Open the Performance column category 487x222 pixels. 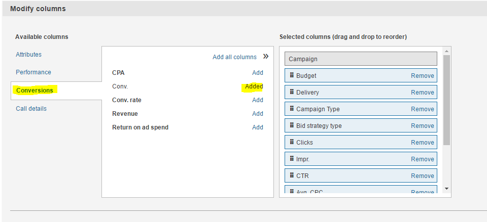tap(33, 72)
